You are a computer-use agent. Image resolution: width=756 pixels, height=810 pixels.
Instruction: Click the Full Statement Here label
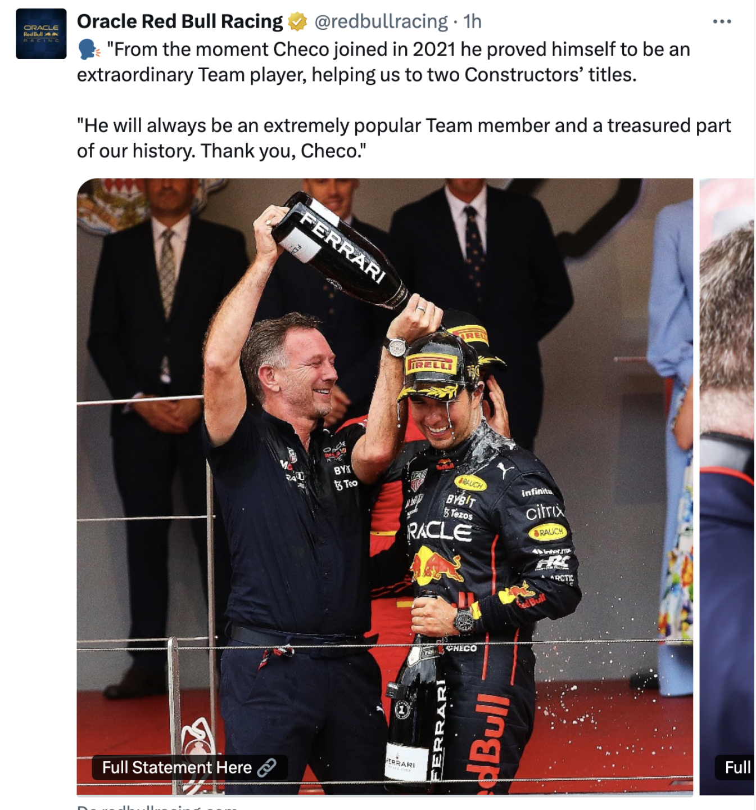pos(176,767)
